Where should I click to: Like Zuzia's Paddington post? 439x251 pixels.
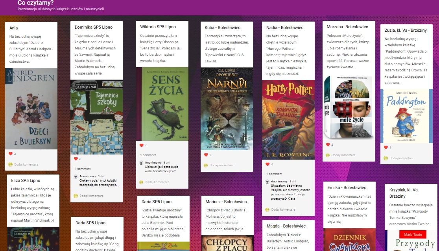coord(386,147)
